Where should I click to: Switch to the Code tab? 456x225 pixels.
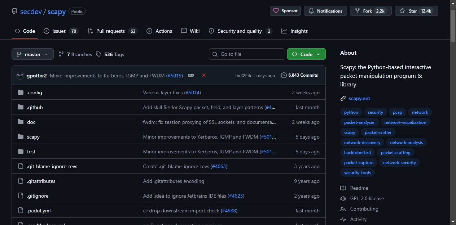pyautogui.click(x=25, y=31)
